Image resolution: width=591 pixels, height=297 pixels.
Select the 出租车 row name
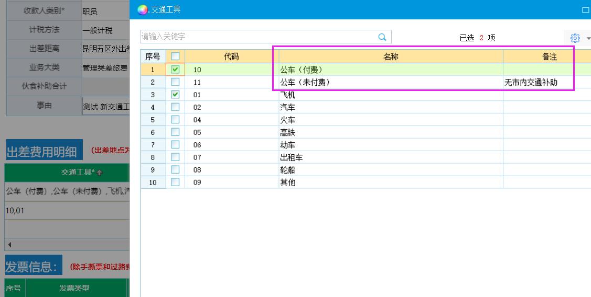[x=292, y=157]
